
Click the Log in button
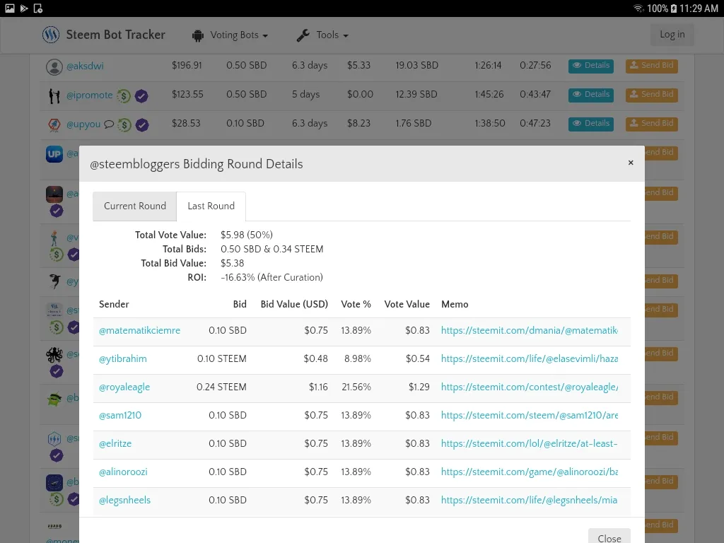coord(672,35)
